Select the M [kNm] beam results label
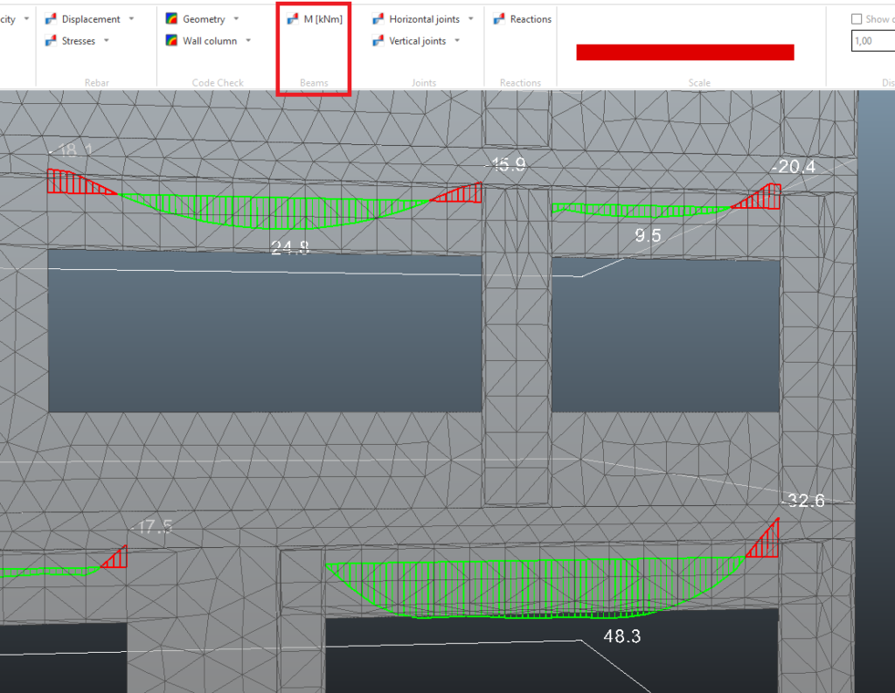 [x=323, y=19]
